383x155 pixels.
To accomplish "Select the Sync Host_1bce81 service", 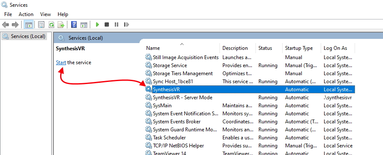I will (x=173, y=81).
